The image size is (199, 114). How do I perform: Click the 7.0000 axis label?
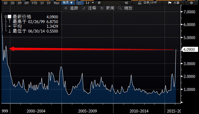(x=189, y=12)
